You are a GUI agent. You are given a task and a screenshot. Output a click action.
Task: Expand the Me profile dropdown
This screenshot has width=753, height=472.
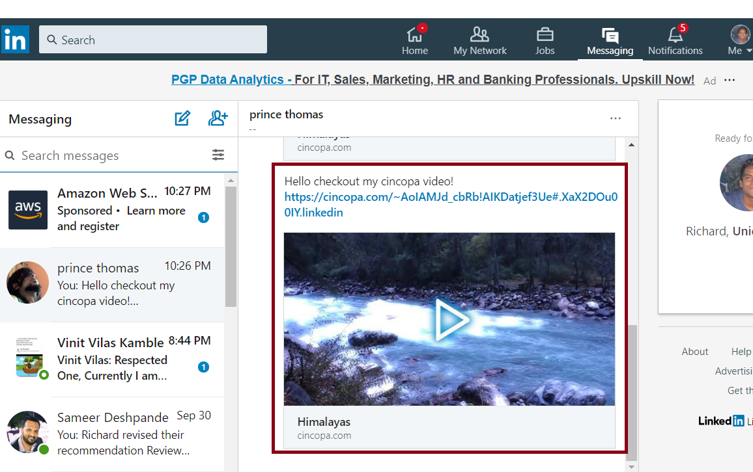coord(740,40)
